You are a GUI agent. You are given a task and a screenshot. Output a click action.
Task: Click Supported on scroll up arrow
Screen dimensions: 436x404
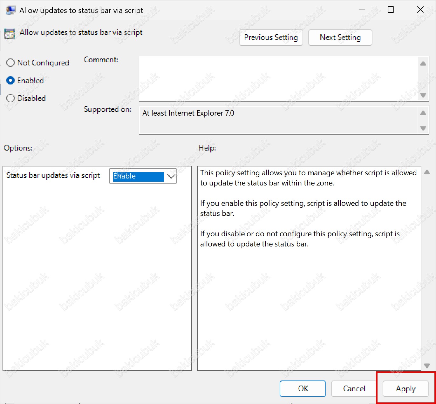coord(423,113)
